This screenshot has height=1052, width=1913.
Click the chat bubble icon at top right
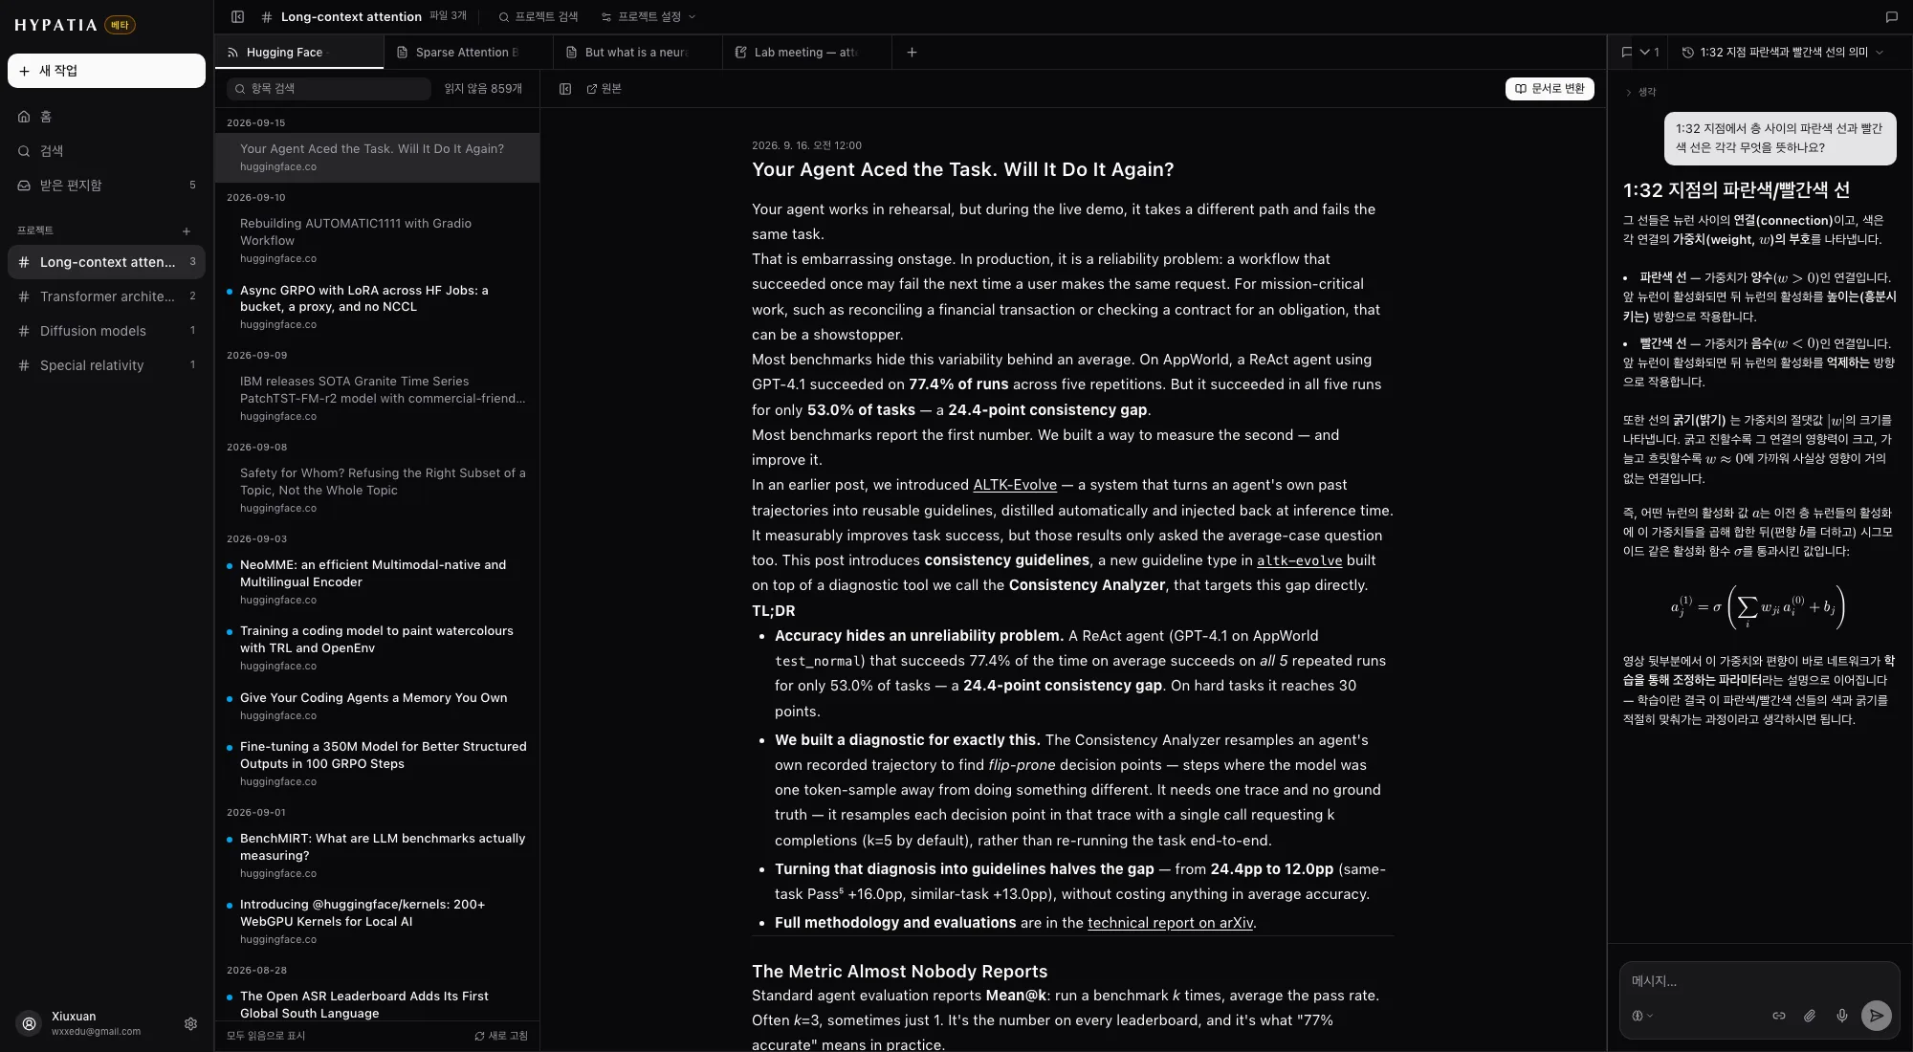pyautogui.click(x=1891, y=16)
